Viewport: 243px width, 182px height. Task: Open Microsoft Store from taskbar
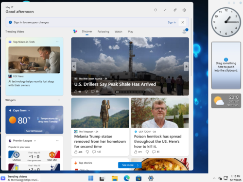point(139,178)
